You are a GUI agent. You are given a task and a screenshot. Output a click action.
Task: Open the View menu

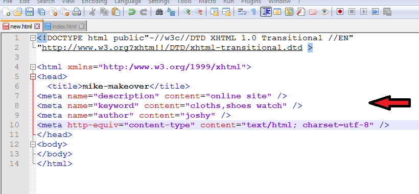coord(68,2)
